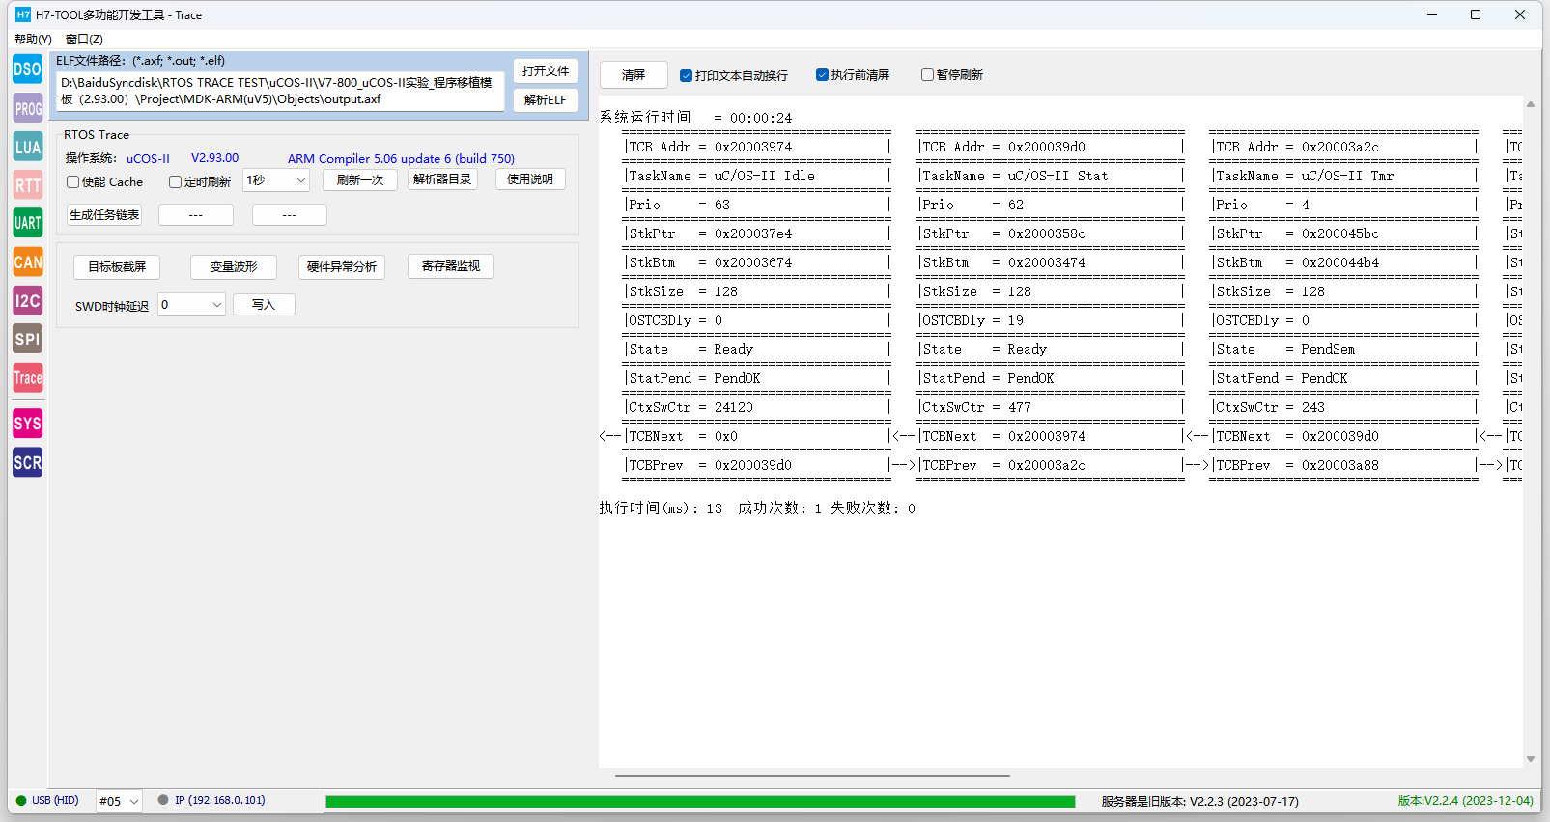This screenshot has width=1550, height=822.
Task: Open the UART serial module
Action: (27, 223)
